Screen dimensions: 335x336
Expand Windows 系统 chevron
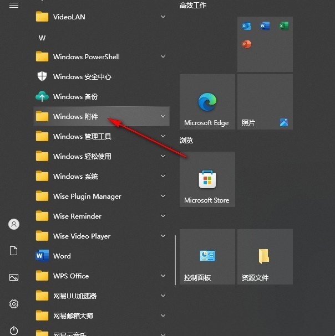[163, 176]
